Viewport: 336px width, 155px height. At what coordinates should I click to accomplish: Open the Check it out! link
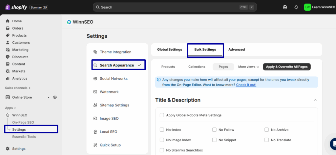click(246, 85)
